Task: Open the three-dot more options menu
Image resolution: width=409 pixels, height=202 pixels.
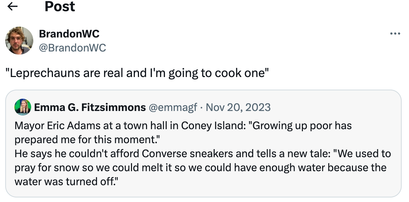Action: [x=395, y=34]
